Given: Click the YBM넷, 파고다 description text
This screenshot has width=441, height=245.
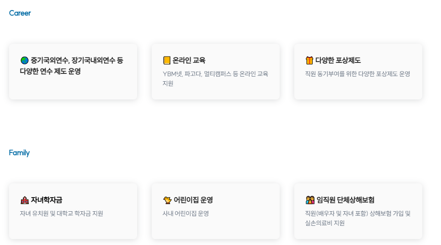Looking at the screenshot, I should pyautogui.click(x=215, y=78).
